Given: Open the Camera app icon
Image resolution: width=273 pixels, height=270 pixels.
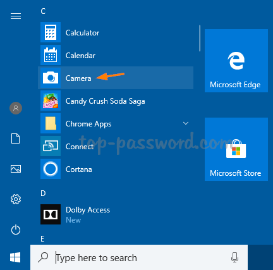Looking at the screenshot, I should (x=51, y=78).
